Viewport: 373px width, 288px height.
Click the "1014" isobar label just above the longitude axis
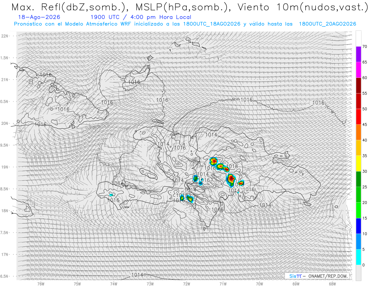pos(137,275)
